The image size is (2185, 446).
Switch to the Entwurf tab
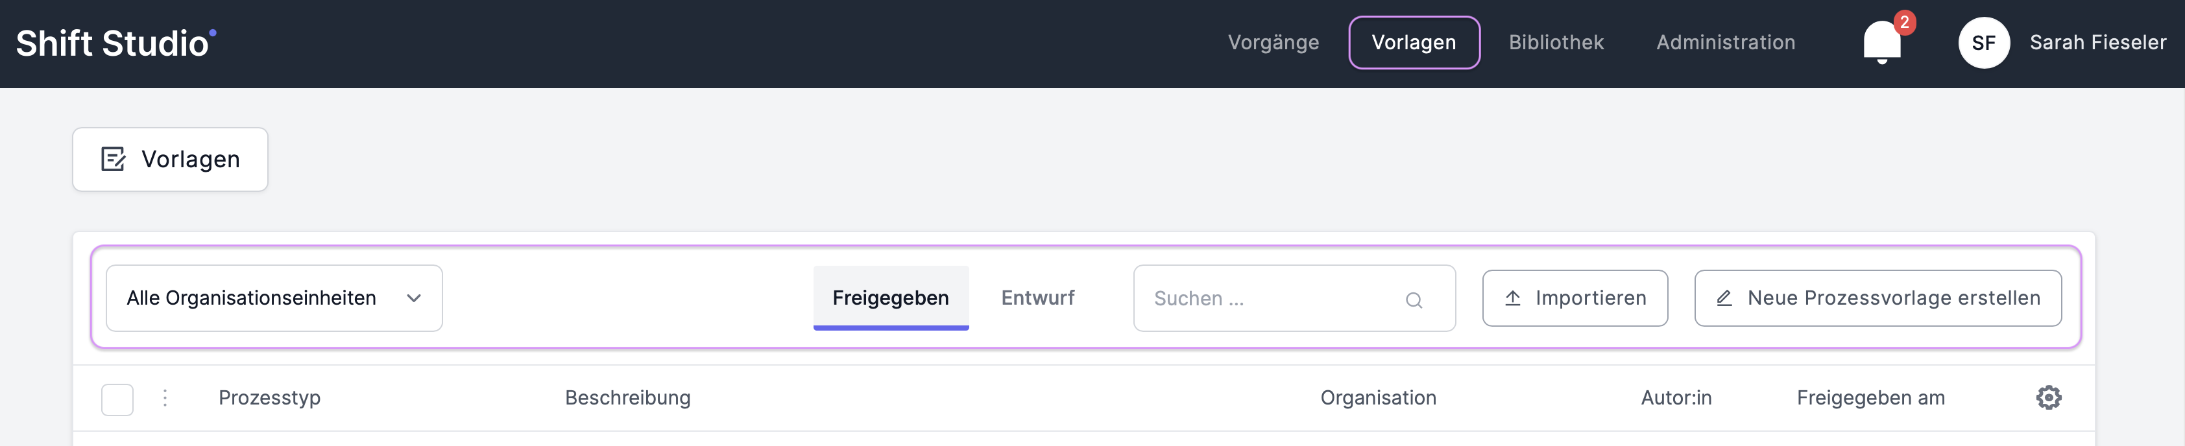(1037, 298)
